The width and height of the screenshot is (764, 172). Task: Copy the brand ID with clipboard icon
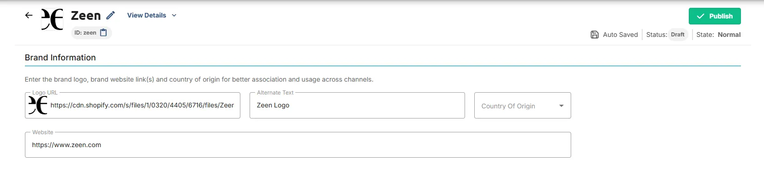coord(104,33)
